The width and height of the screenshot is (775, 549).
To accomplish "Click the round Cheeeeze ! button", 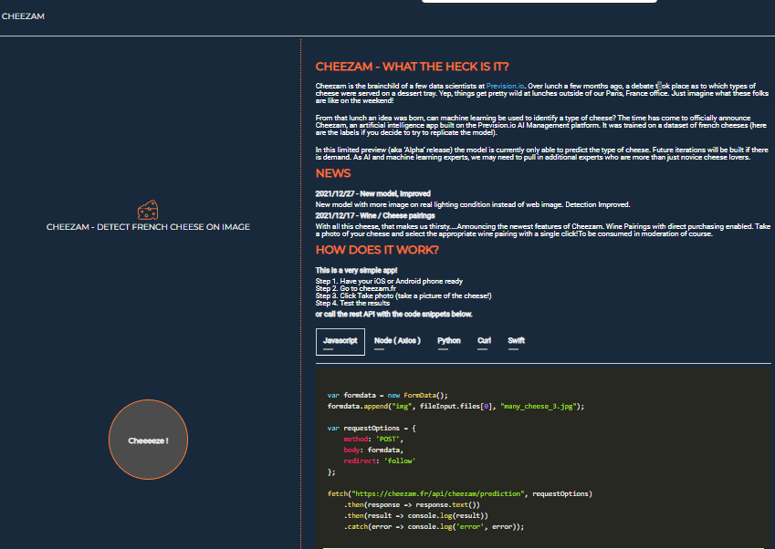I will (148, 440).
